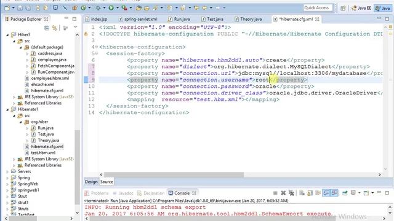Open the Javadoc view tab
Image resolution: width=394 pixels, height=221 pixels.
(x=123, y=193)
